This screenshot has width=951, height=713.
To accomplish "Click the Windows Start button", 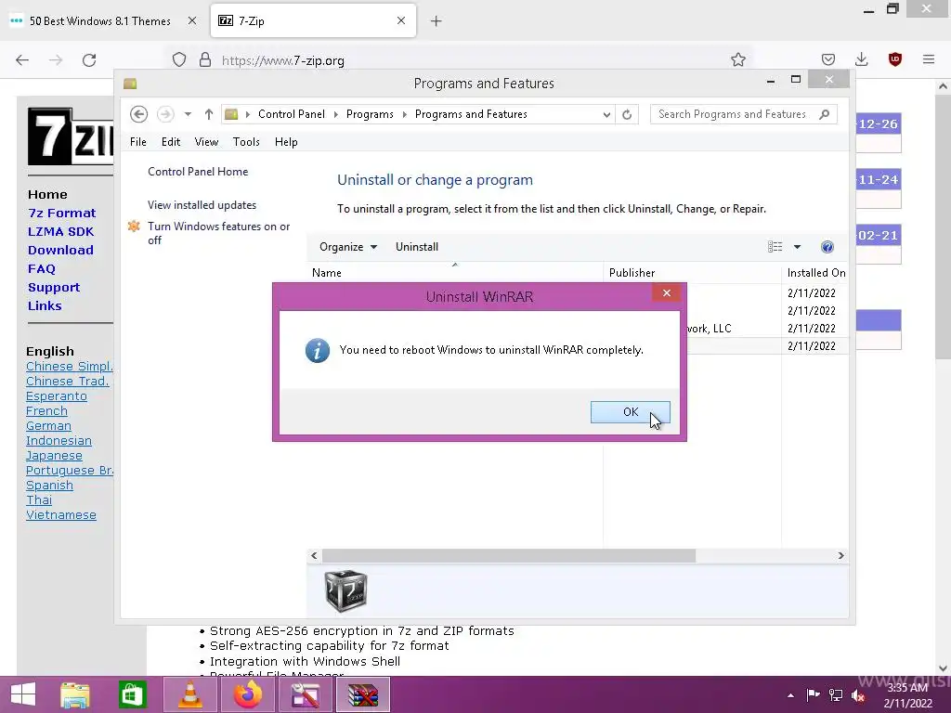I will [23, 694].
